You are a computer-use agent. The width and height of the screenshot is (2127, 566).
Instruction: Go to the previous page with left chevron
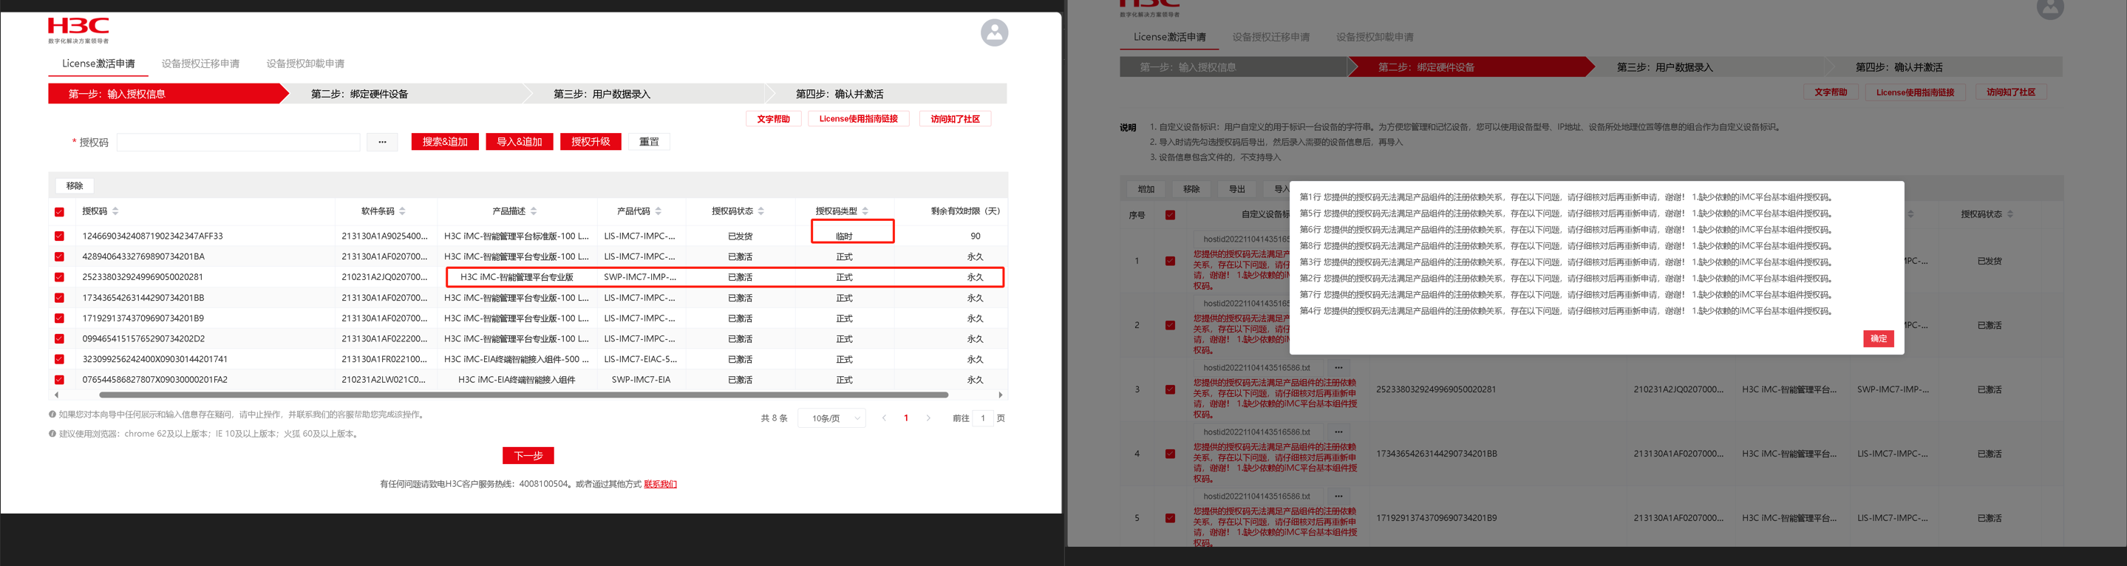click(885, 418)
